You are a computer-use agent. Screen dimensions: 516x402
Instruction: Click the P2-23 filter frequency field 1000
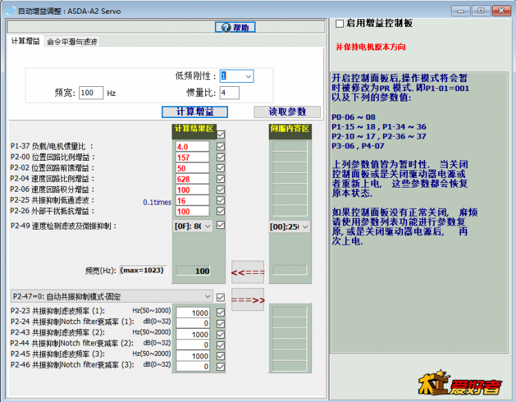192,312
